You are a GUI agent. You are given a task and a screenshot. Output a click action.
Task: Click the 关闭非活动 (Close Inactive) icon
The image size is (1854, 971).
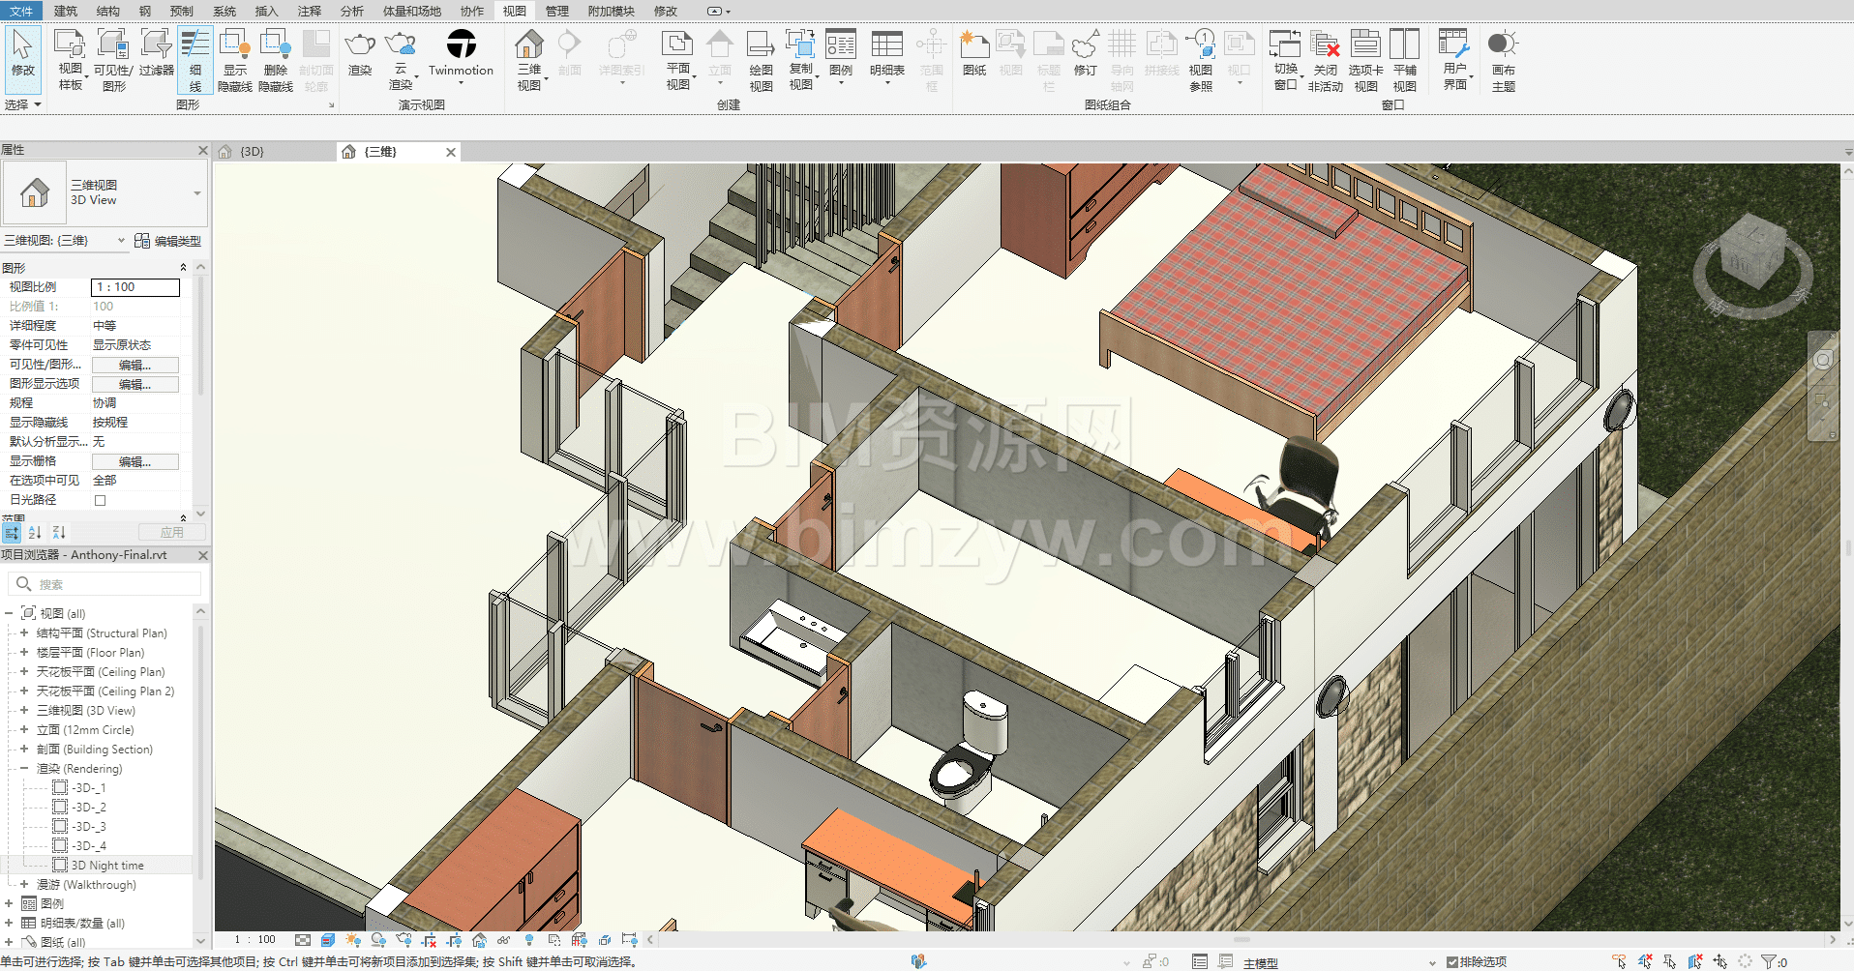pyautogui.click(x=1325, y=45)
